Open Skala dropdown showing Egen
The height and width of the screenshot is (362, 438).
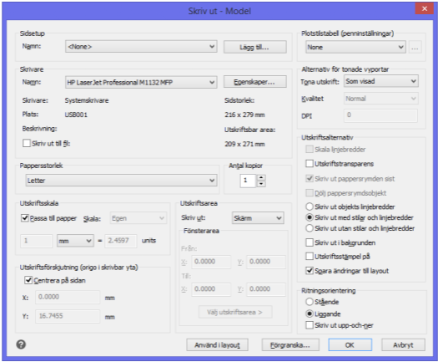(x=138, y=218)
